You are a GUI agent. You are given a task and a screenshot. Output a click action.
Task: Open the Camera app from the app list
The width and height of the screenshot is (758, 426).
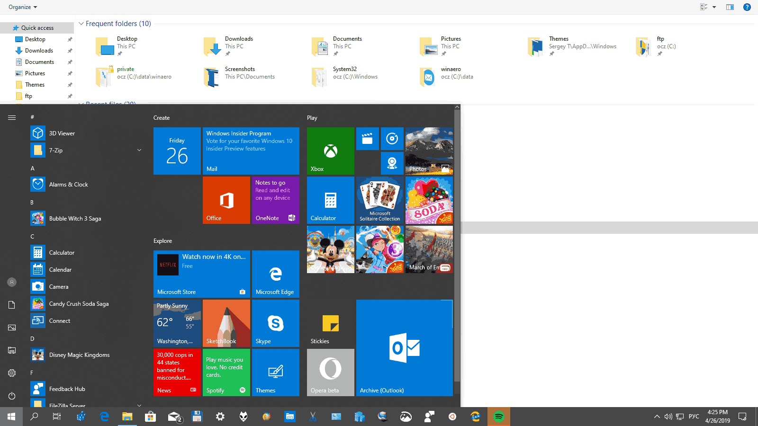pos(58,286)
